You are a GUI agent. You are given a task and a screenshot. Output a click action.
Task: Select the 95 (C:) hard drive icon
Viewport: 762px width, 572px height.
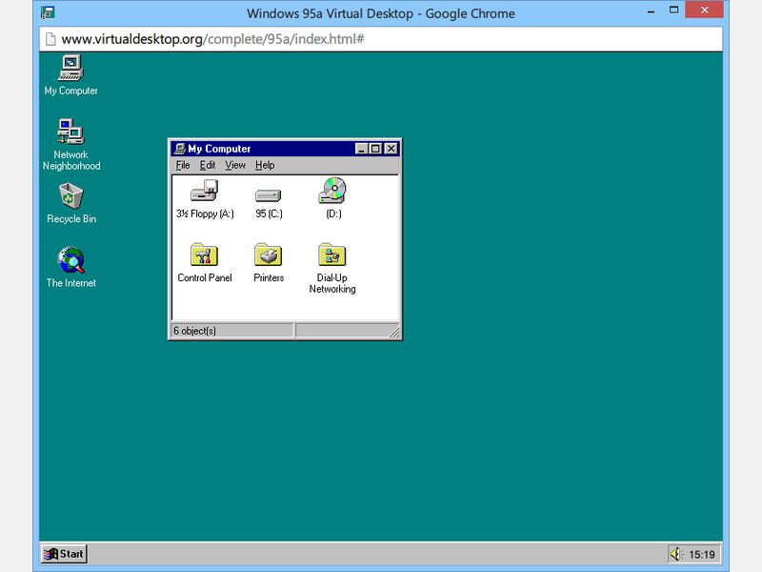(269, 195)
